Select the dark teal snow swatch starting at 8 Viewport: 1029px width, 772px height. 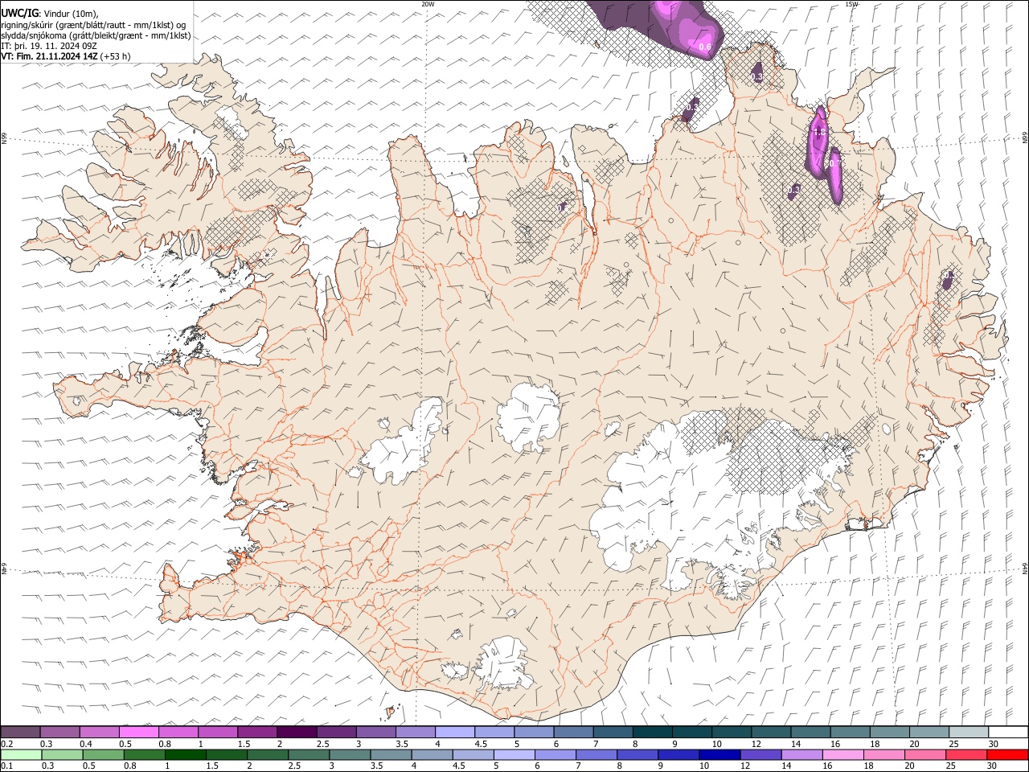[x=652, y=732]
